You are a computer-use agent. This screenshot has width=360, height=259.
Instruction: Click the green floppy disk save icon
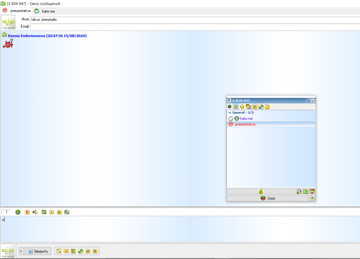click(x=44, y=212)
